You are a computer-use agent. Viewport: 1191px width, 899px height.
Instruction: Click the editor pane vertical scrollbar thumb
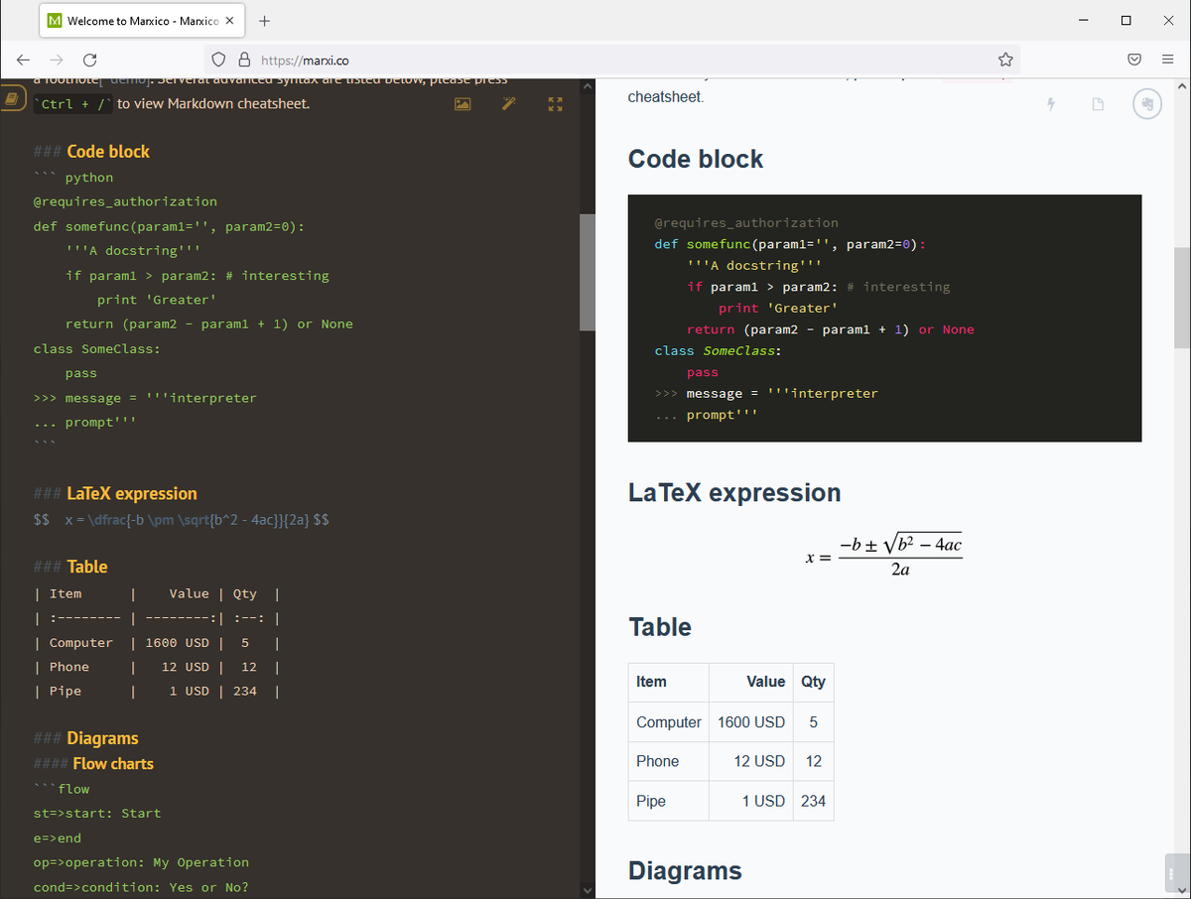pos(587,272)
